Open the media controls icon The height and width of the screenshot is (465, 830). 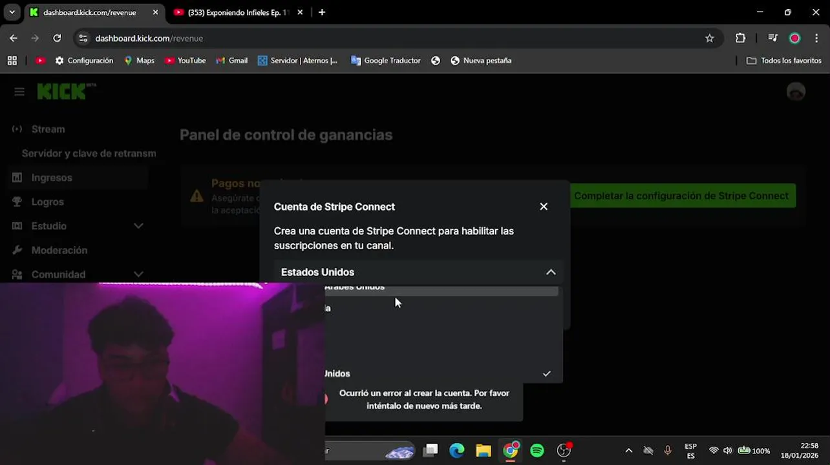(x=772, y=38)
